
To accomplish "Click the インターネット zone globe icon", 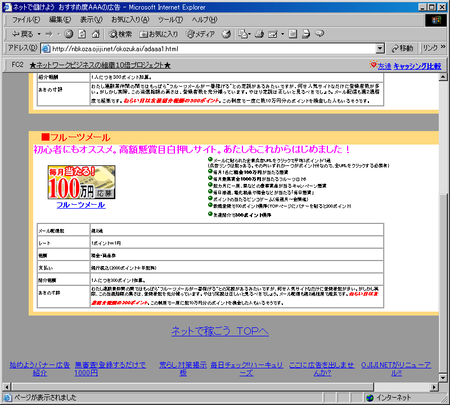I will coord(370,398).
